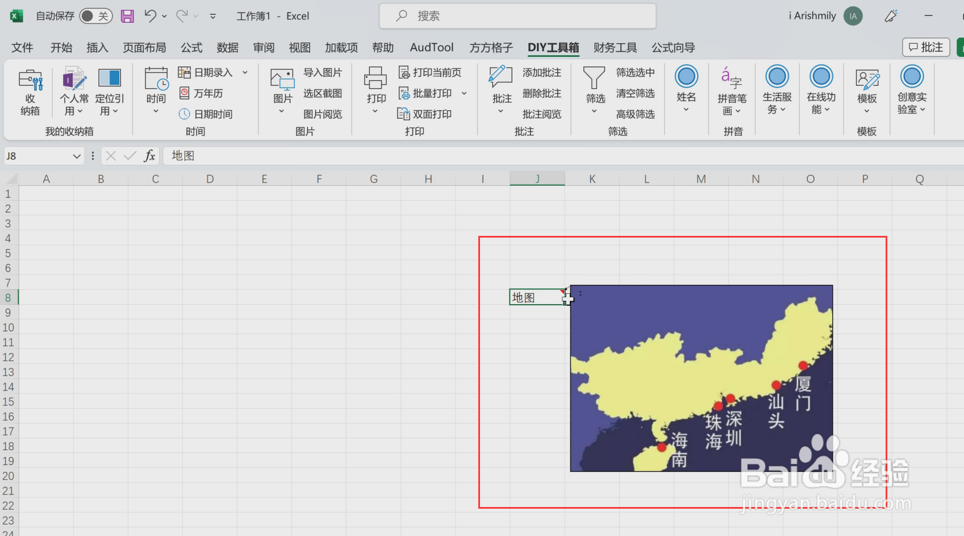Click the formula bar containing 地图
The width and height of the screenshot is (964, 536).
click(562, 156)
